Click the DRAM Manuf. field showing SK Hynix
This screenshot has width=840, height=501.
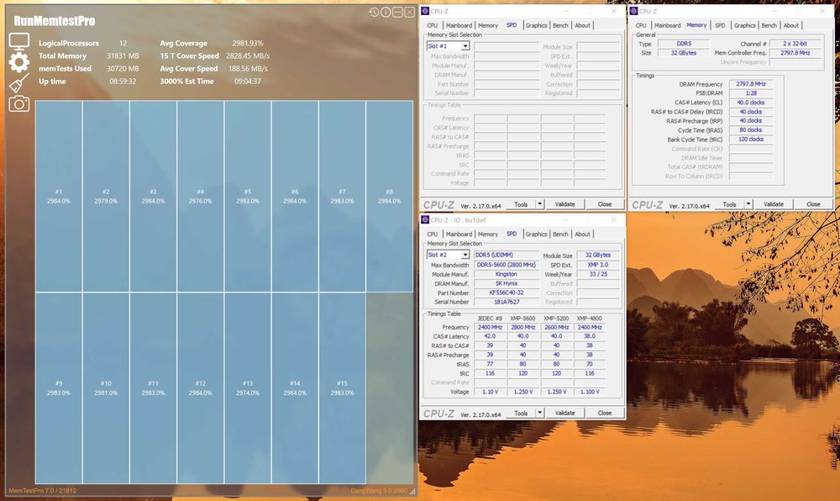[507, 283]
